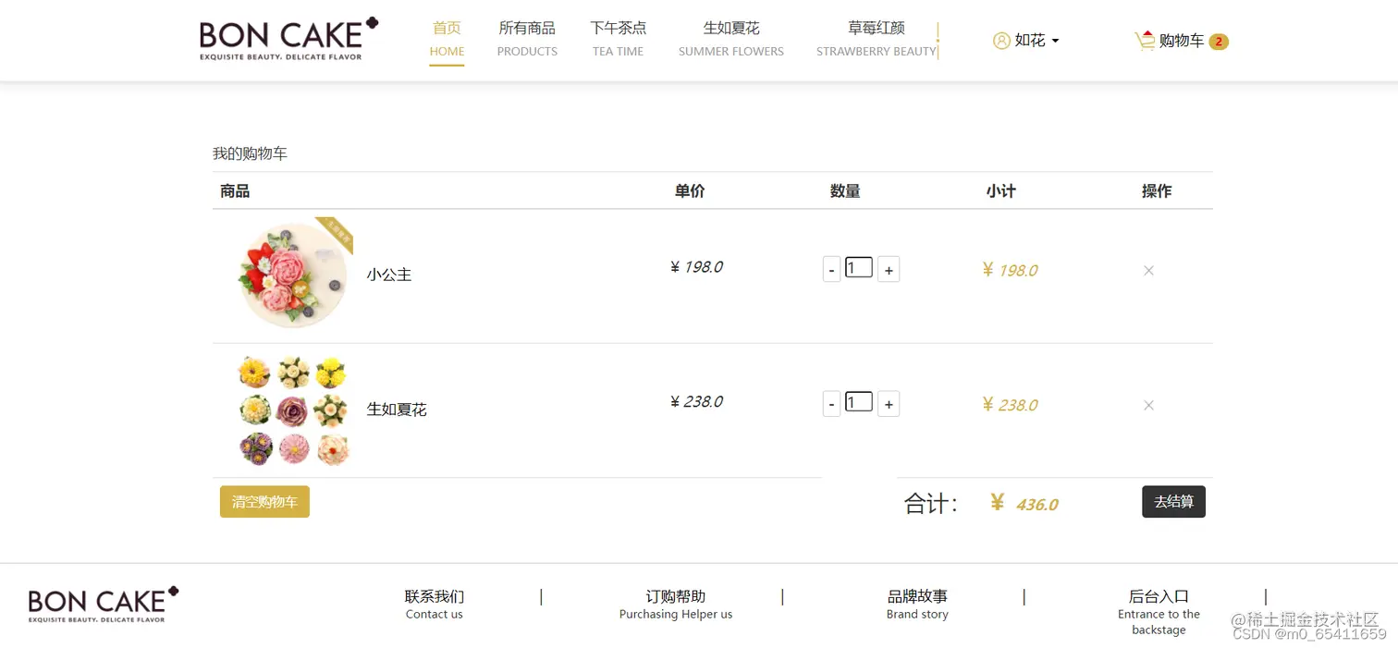This screenshot has width=1398, height=648.
Task: Click the BON CAKE logo in the header
Action: coord(288,39)
